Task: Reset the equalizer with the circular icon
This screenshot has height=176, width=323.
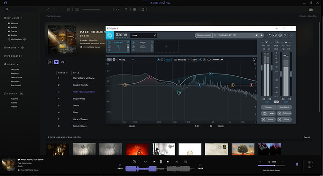Action: click(254, 60)
